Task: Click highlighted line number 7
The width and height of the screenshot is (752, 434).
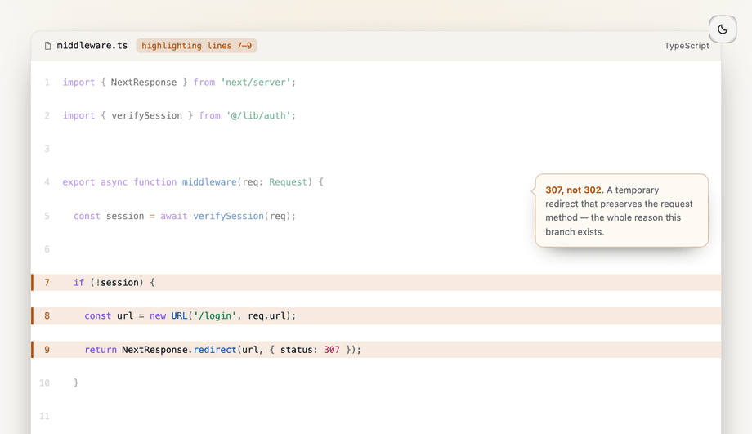Action: pos(47,283)
